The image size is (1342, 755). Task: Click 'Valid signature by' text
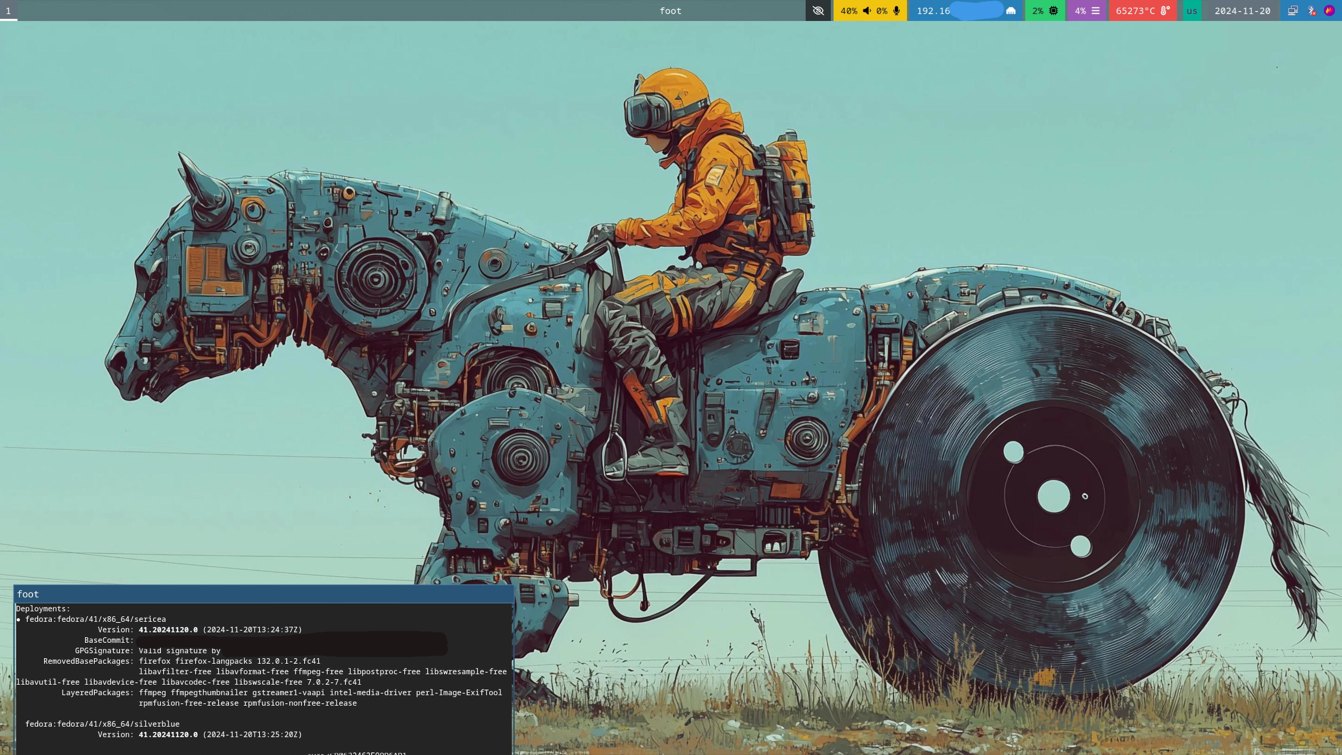point(179,651)
